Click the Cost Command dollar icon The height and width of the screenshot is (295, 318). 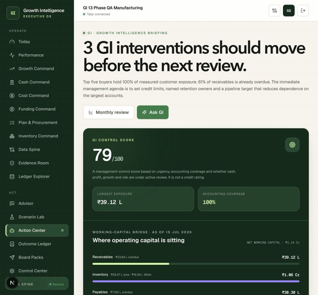[x=12, y=96]
